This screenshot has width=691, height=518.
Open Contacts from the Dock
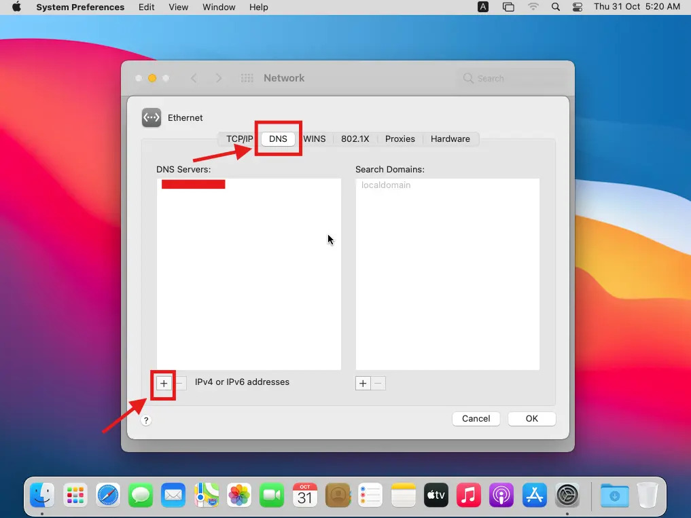tap(338, 496)
